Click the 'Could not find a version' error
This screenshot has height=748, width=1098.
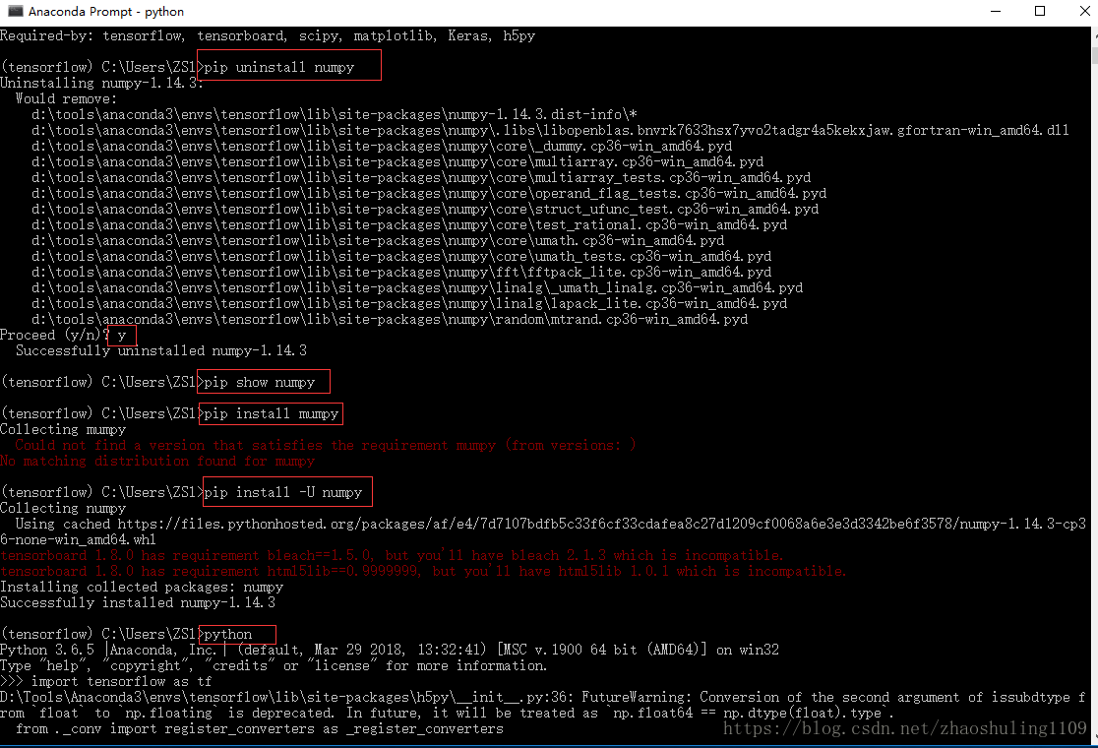(326, 446)
